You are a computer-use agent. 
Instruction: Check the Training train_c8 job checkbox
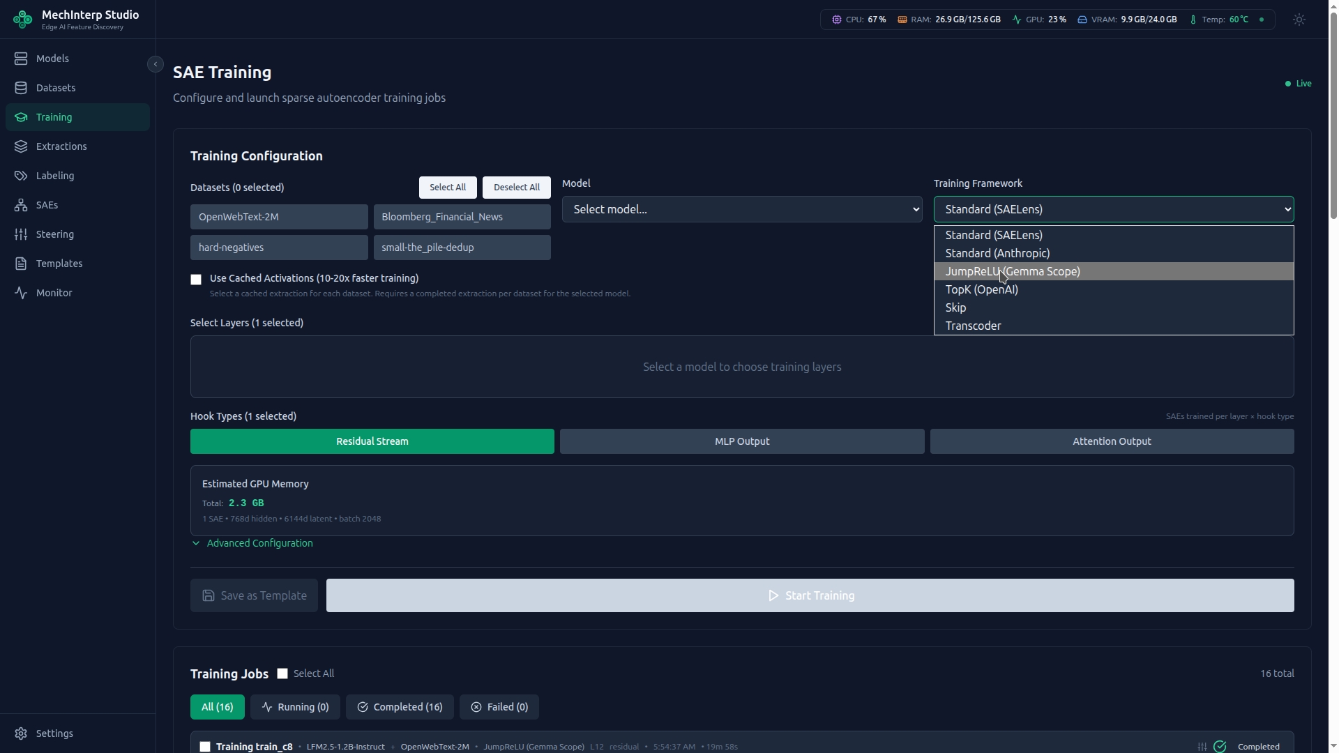[204, 747]
